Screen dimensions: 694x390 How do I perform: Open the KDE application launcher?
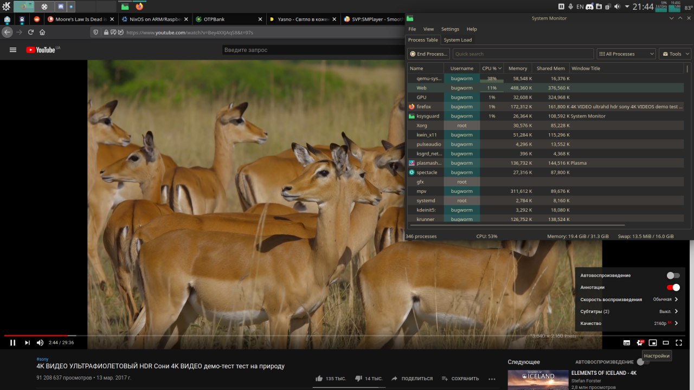[x=5, y=6]
